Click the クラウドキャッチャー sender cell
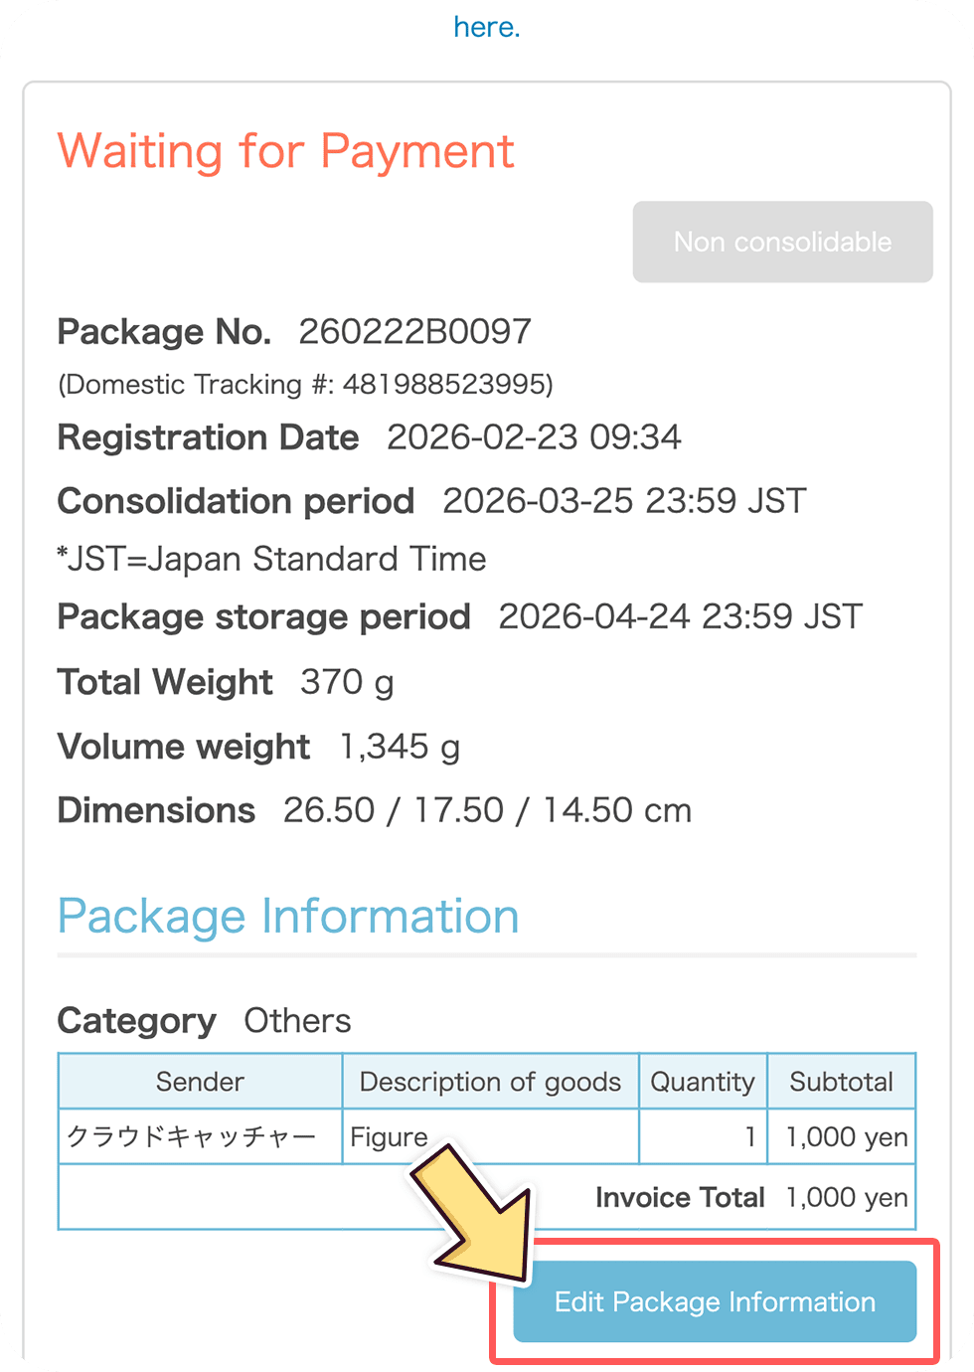This screenshot has width=974, height=1372. [200, 1136]
